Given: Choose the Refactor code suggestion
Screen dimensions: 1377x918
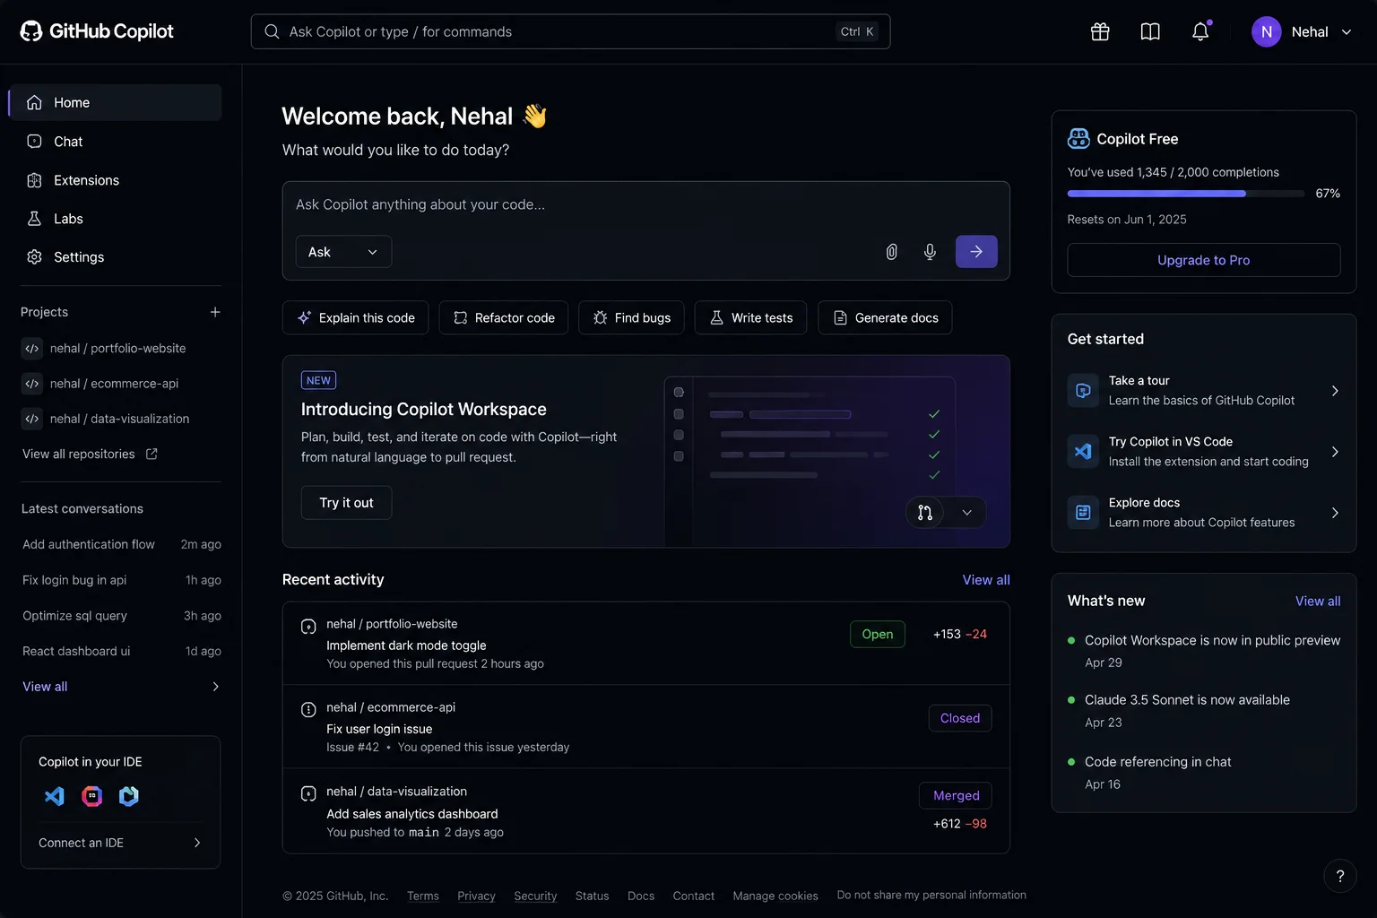Looking at the screenshot, I should coord(504,317).
